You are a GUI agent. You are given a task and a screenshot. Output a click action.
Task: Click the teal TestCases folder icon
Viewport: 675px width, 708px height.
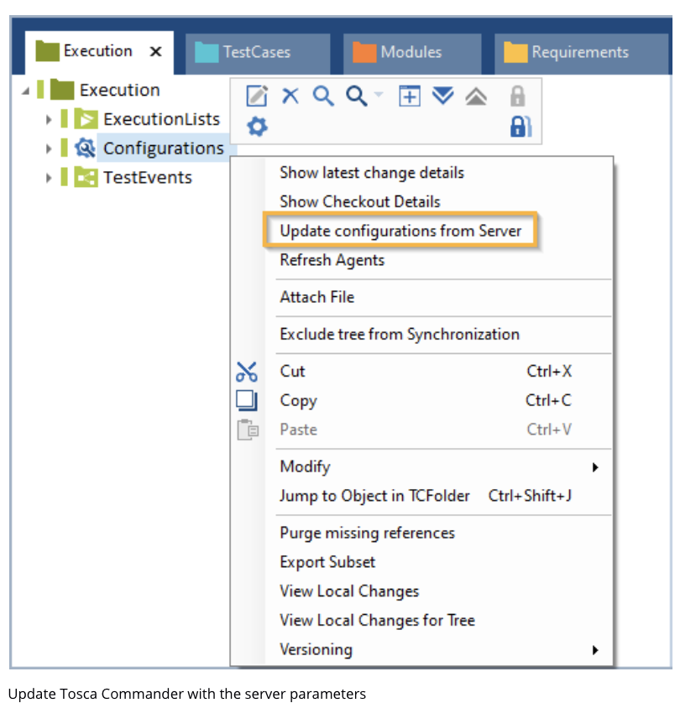tap(207, 52)
